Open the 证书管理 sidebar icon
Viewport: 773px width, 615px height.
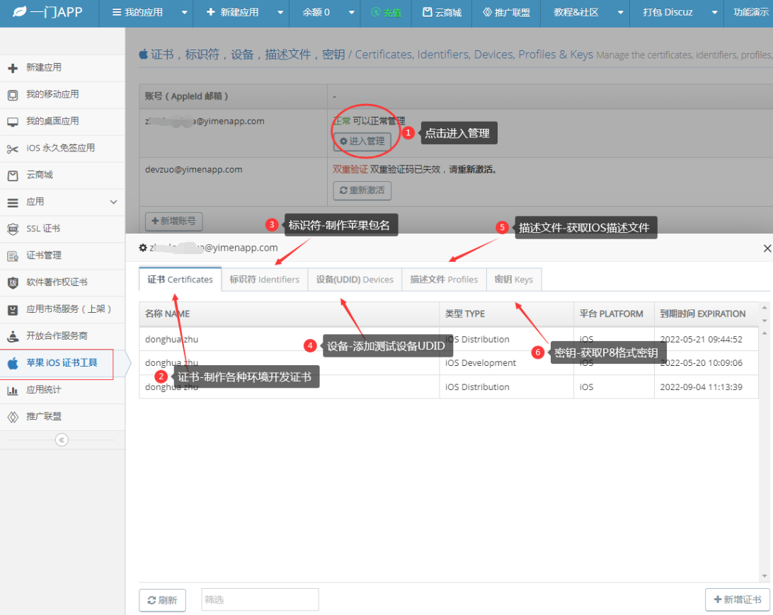tap(13, 255)
